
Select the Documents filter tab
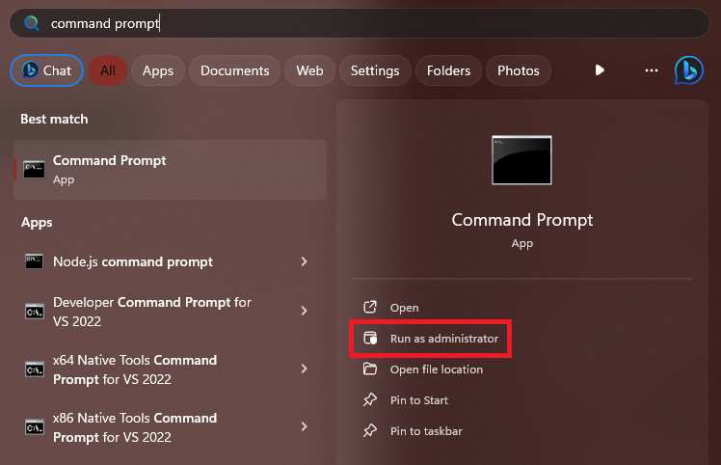[234, 70]
